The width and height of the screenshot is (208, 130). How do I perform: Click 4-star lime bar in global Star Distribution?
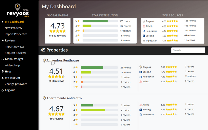pos(87,26)
